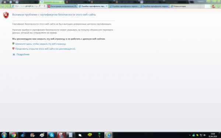Open the volume speaker icon in the tray

click(205, 135)
